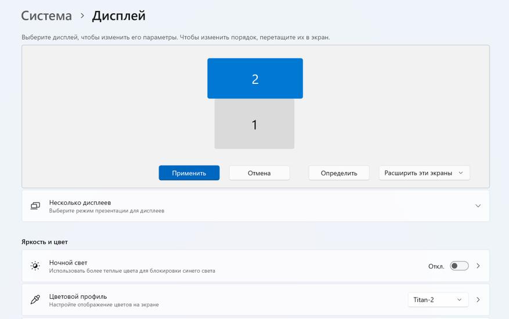Click the multiple displays monitor icon

[x=35, y=206]
